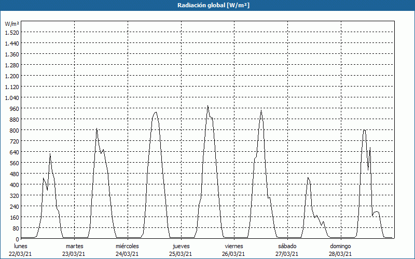Viewport: 415px width, 259px height.
Task: Click the 'domingo' day label
Action: [x=340, y=246]
